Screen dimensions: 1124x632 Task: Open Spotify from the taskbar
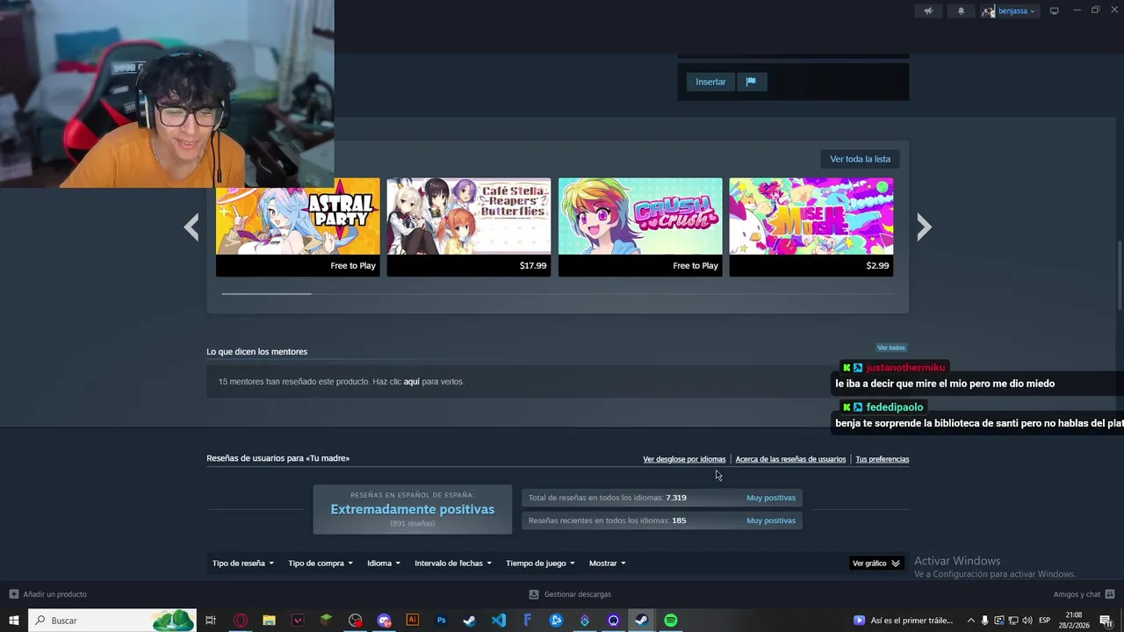pos(671,621)
